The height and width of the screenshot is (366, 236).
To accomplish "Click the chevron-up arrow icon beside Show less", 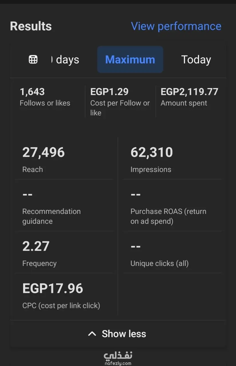I will pyautogui.click(x=92, y=334).
